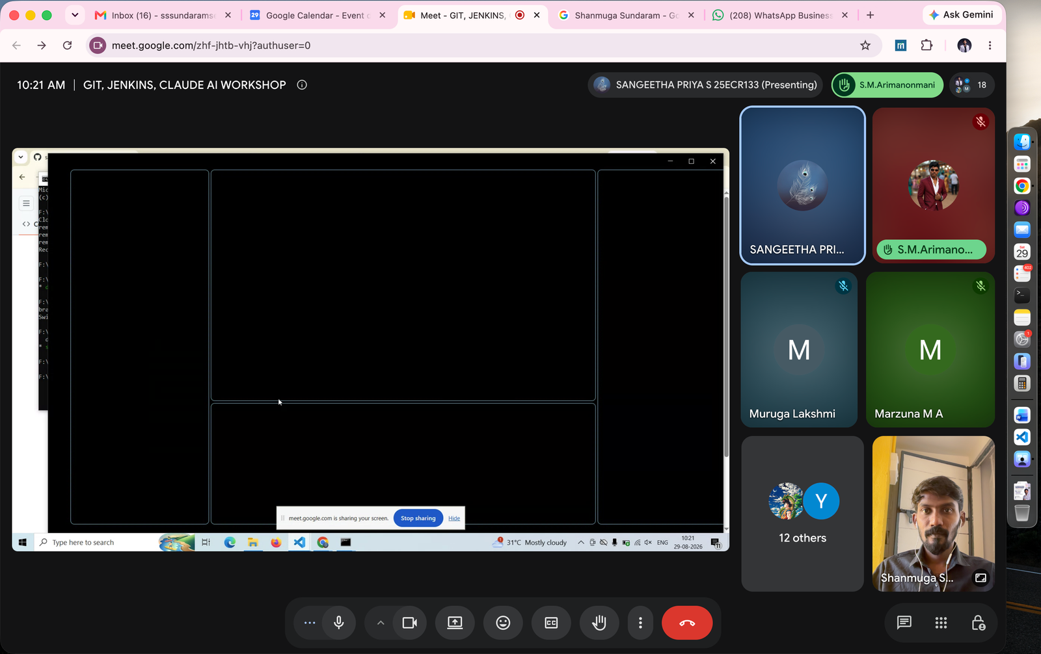Open Visual Studio Code from macOS dock
Screen dimensions: 1041x654
click(1022, 437)
